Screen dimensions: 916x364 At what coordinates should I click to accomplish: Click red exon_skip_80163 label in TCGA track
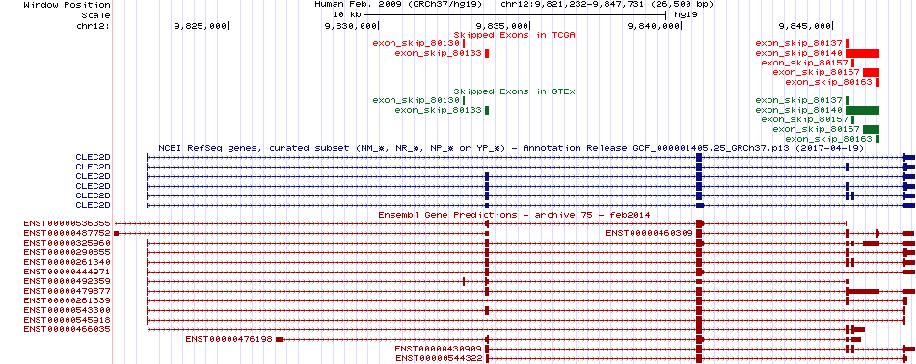coord(828,82)
